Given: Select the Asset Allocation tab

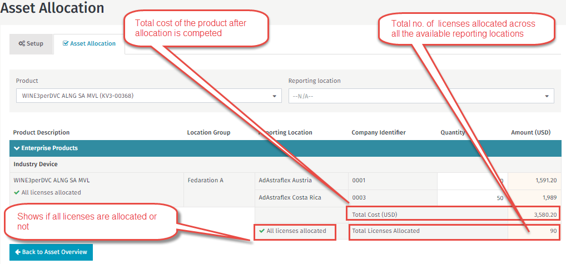Looking at the screenshot, I should point(89,43).
